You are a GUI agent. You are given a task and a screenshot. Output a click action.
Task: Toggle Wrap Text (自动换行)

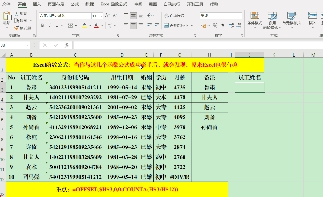(174, 16)
